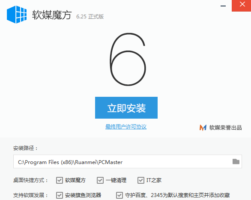
Task: Toggle the 一键清理 shortcut checkbox
Action: (x=100, y=180)
